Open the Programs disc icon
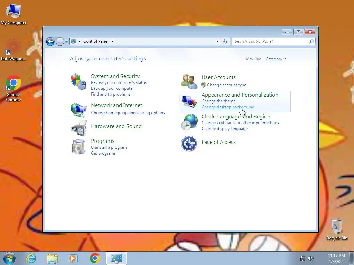Screen dimensions: 354x265 tap(78, 147)
